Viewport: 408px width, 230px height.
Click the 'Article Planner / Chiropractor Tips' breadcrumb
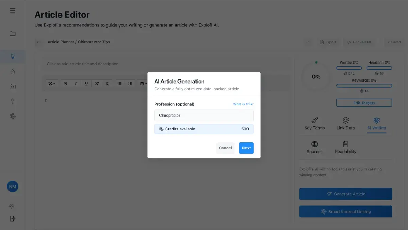click(79, 42)
